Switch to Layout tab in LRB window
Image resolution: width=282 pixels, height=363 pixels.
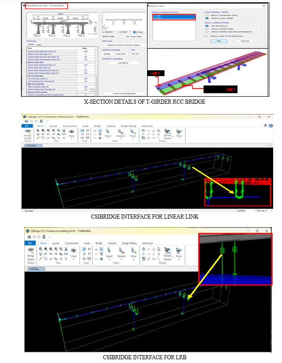[56, 243]
